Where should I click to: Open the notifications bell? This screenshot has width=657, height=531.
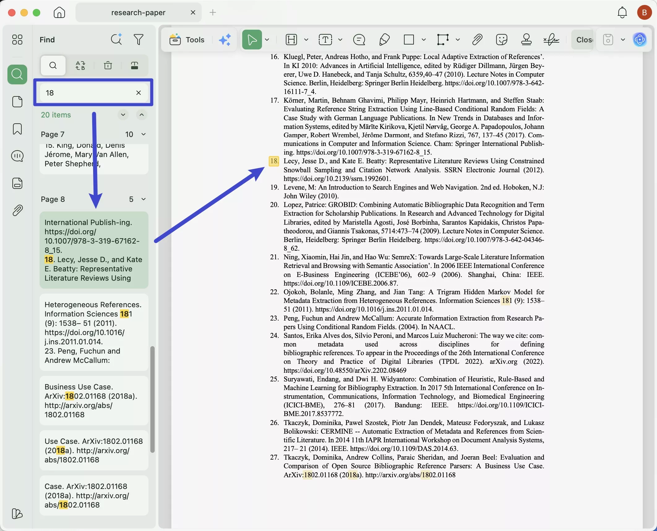622,12
